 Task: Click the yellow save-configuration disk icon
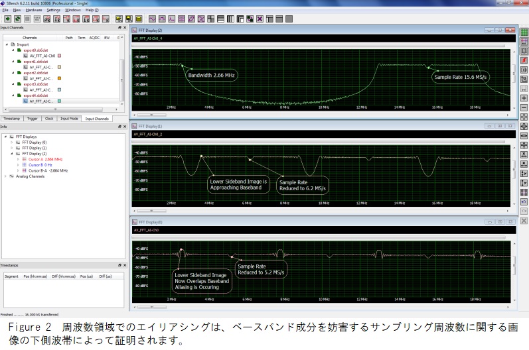tap(129, 19)
